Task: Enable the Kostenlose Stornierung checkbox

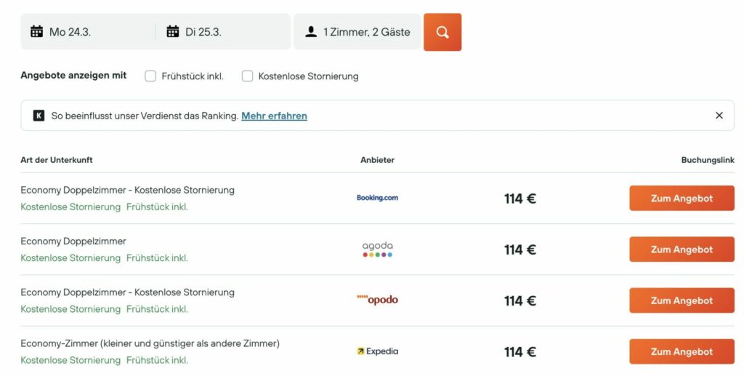Action: [x=247, y=76]
